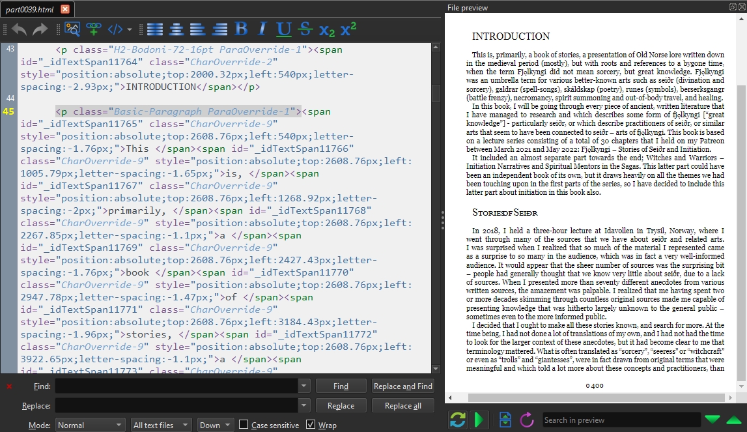
Task: Open the insert image file tool
Action: (72, 29)
